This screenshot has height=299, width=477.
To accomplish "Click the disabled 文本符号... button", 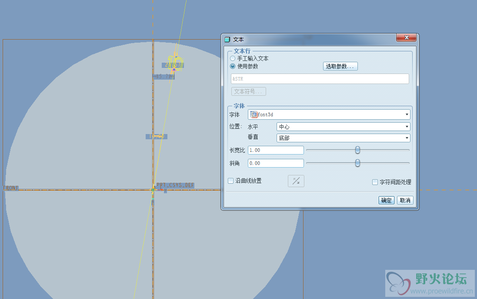I will point(249,91).
